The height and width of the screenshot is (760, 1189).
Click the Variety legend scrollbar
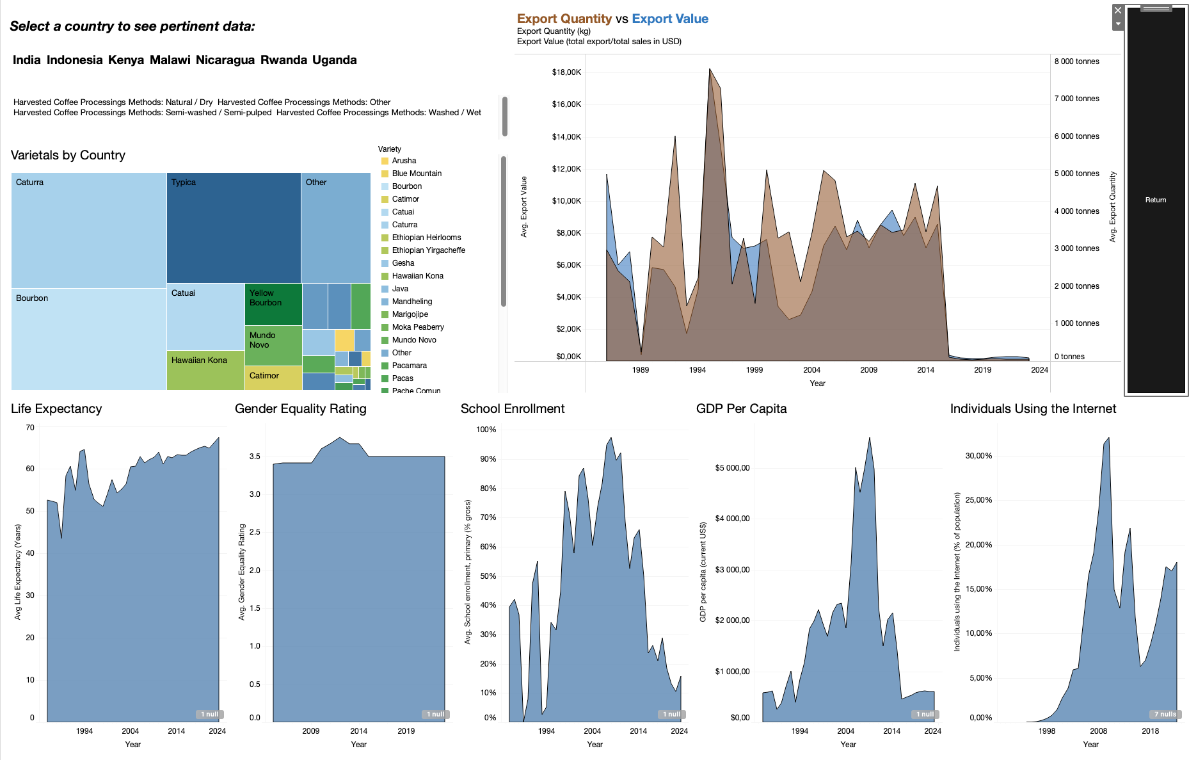point(504,231)
